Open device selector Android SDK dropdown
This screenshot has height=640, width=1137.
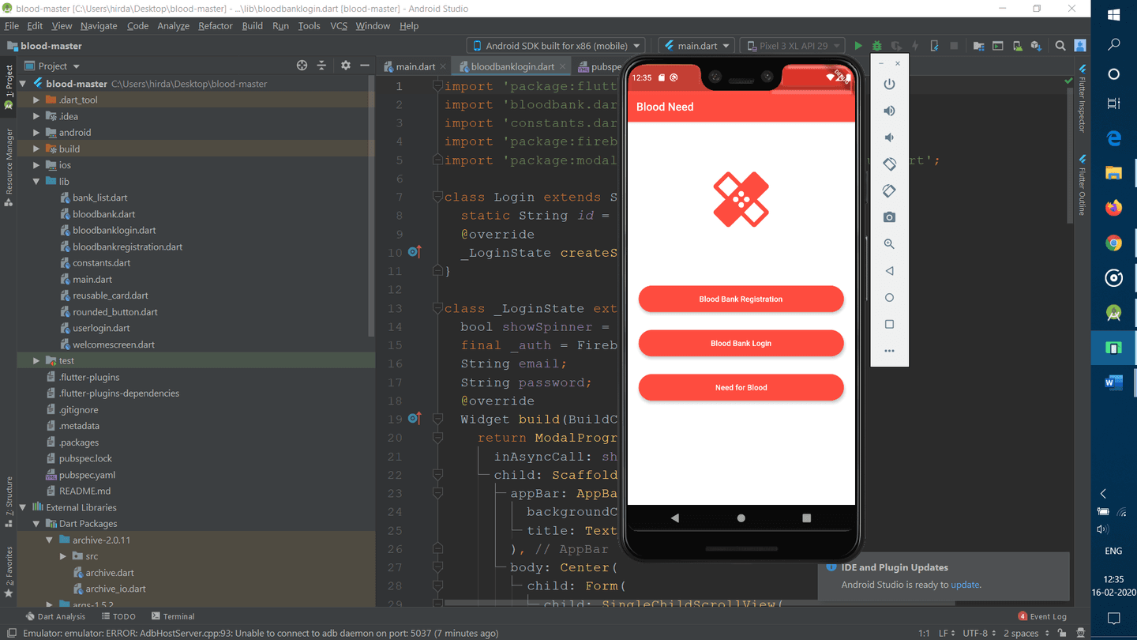point(557,46)
